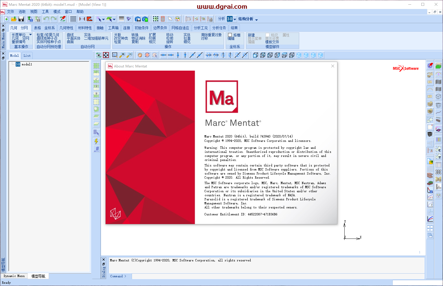The width and height of the screenshot is (443, 286).
Task: Click 模板文件 button
Action: pos(272,42)
